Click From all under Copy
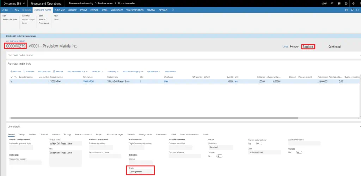 click(42, 20)
